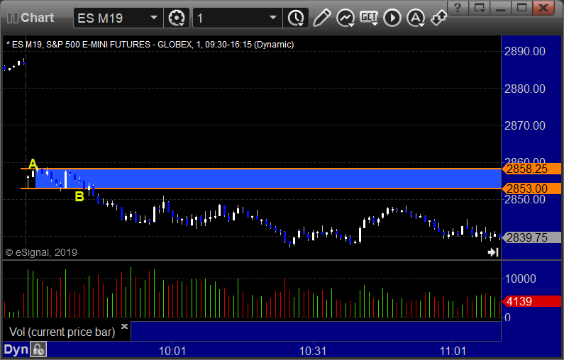Click the 2853.00 orange price marker
This screenshot has height=360, width=564.
[531, 189]
